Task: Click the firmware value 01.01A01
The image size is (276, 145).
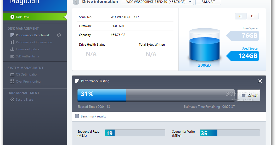Action: pos(117,26)
